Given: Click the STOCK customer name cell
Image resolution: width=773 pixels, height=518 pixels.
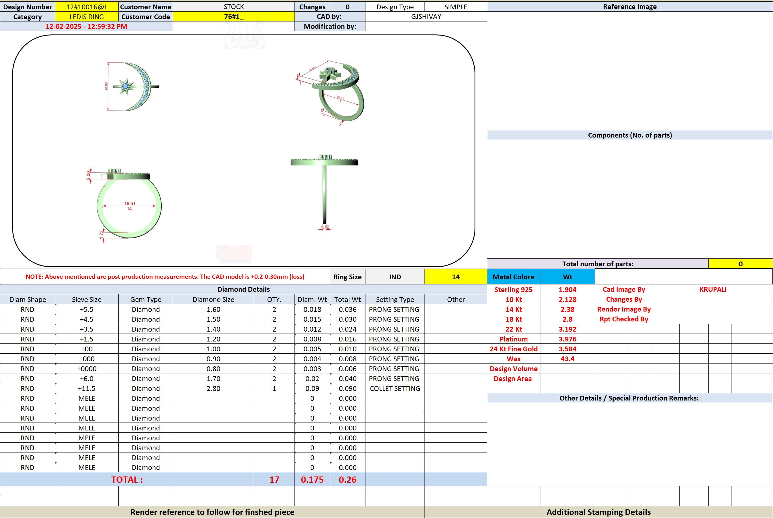Looking at the screenshot, I should 234,6.
